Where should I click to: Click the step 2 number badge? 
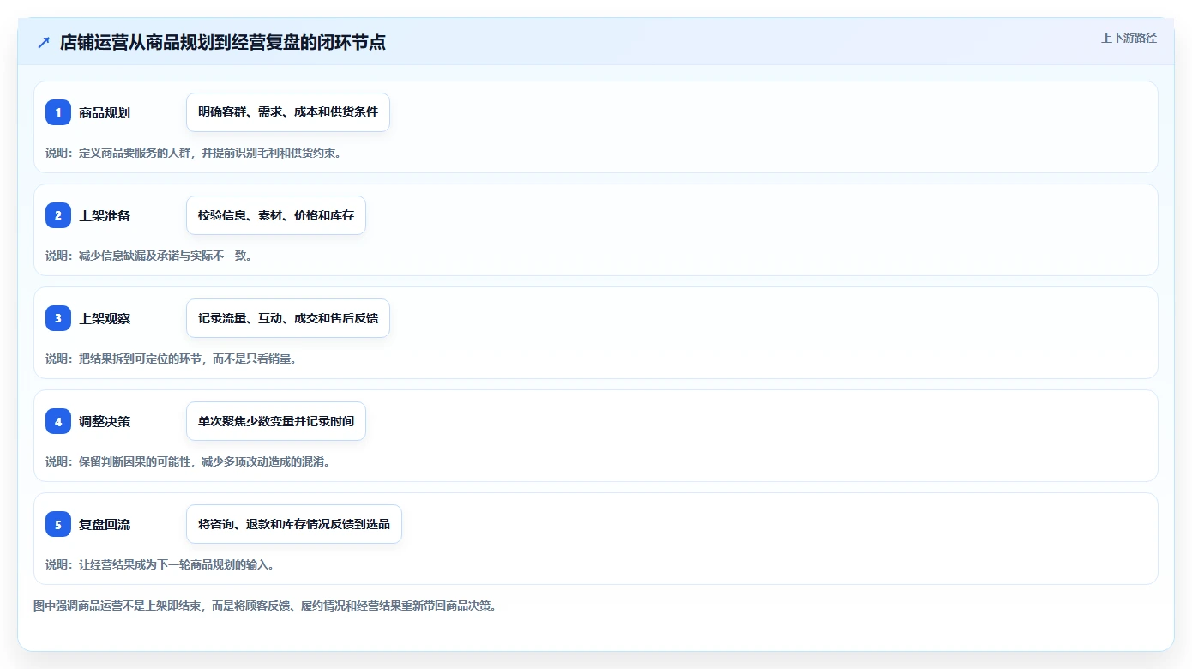(58, 215)
